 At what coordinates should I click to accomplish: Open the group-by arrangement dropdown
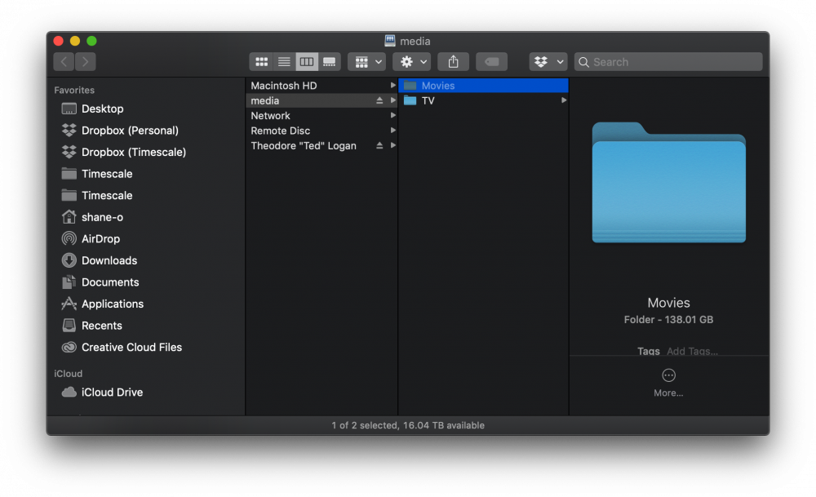pyautogui.click(x=367, y=62)
